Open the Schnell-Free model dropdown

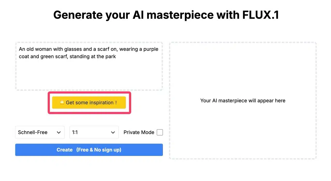click(x=40, y=132)
